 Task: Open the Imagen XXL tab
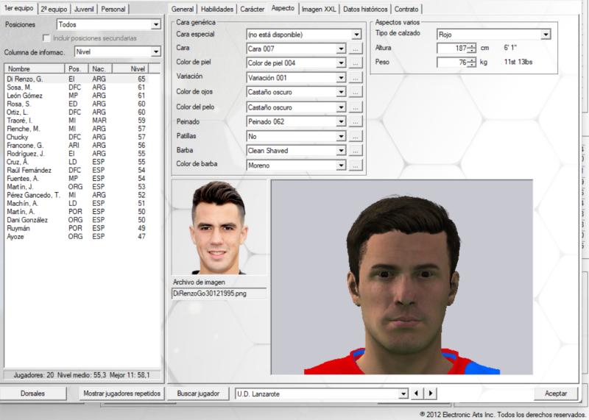pos(319,9)
